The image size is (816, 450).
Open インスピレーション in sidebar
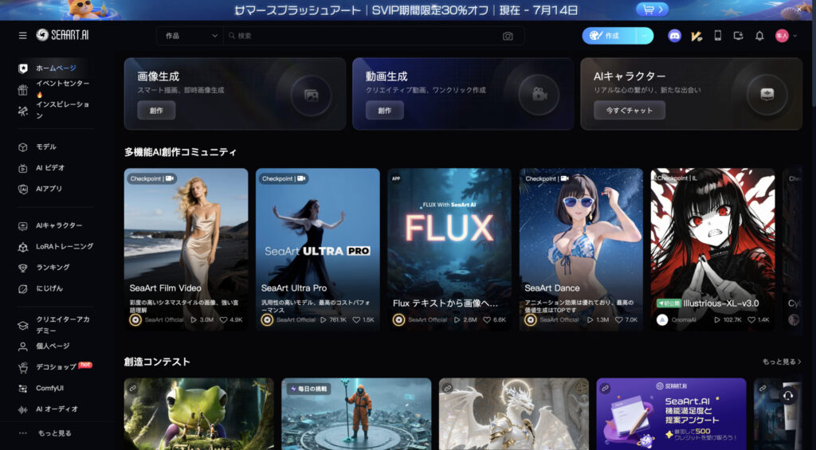click(55, 110)
